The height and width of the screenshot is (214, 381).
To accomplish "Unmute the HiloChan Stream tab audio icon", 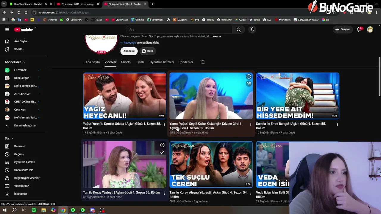I will (46, 4).
